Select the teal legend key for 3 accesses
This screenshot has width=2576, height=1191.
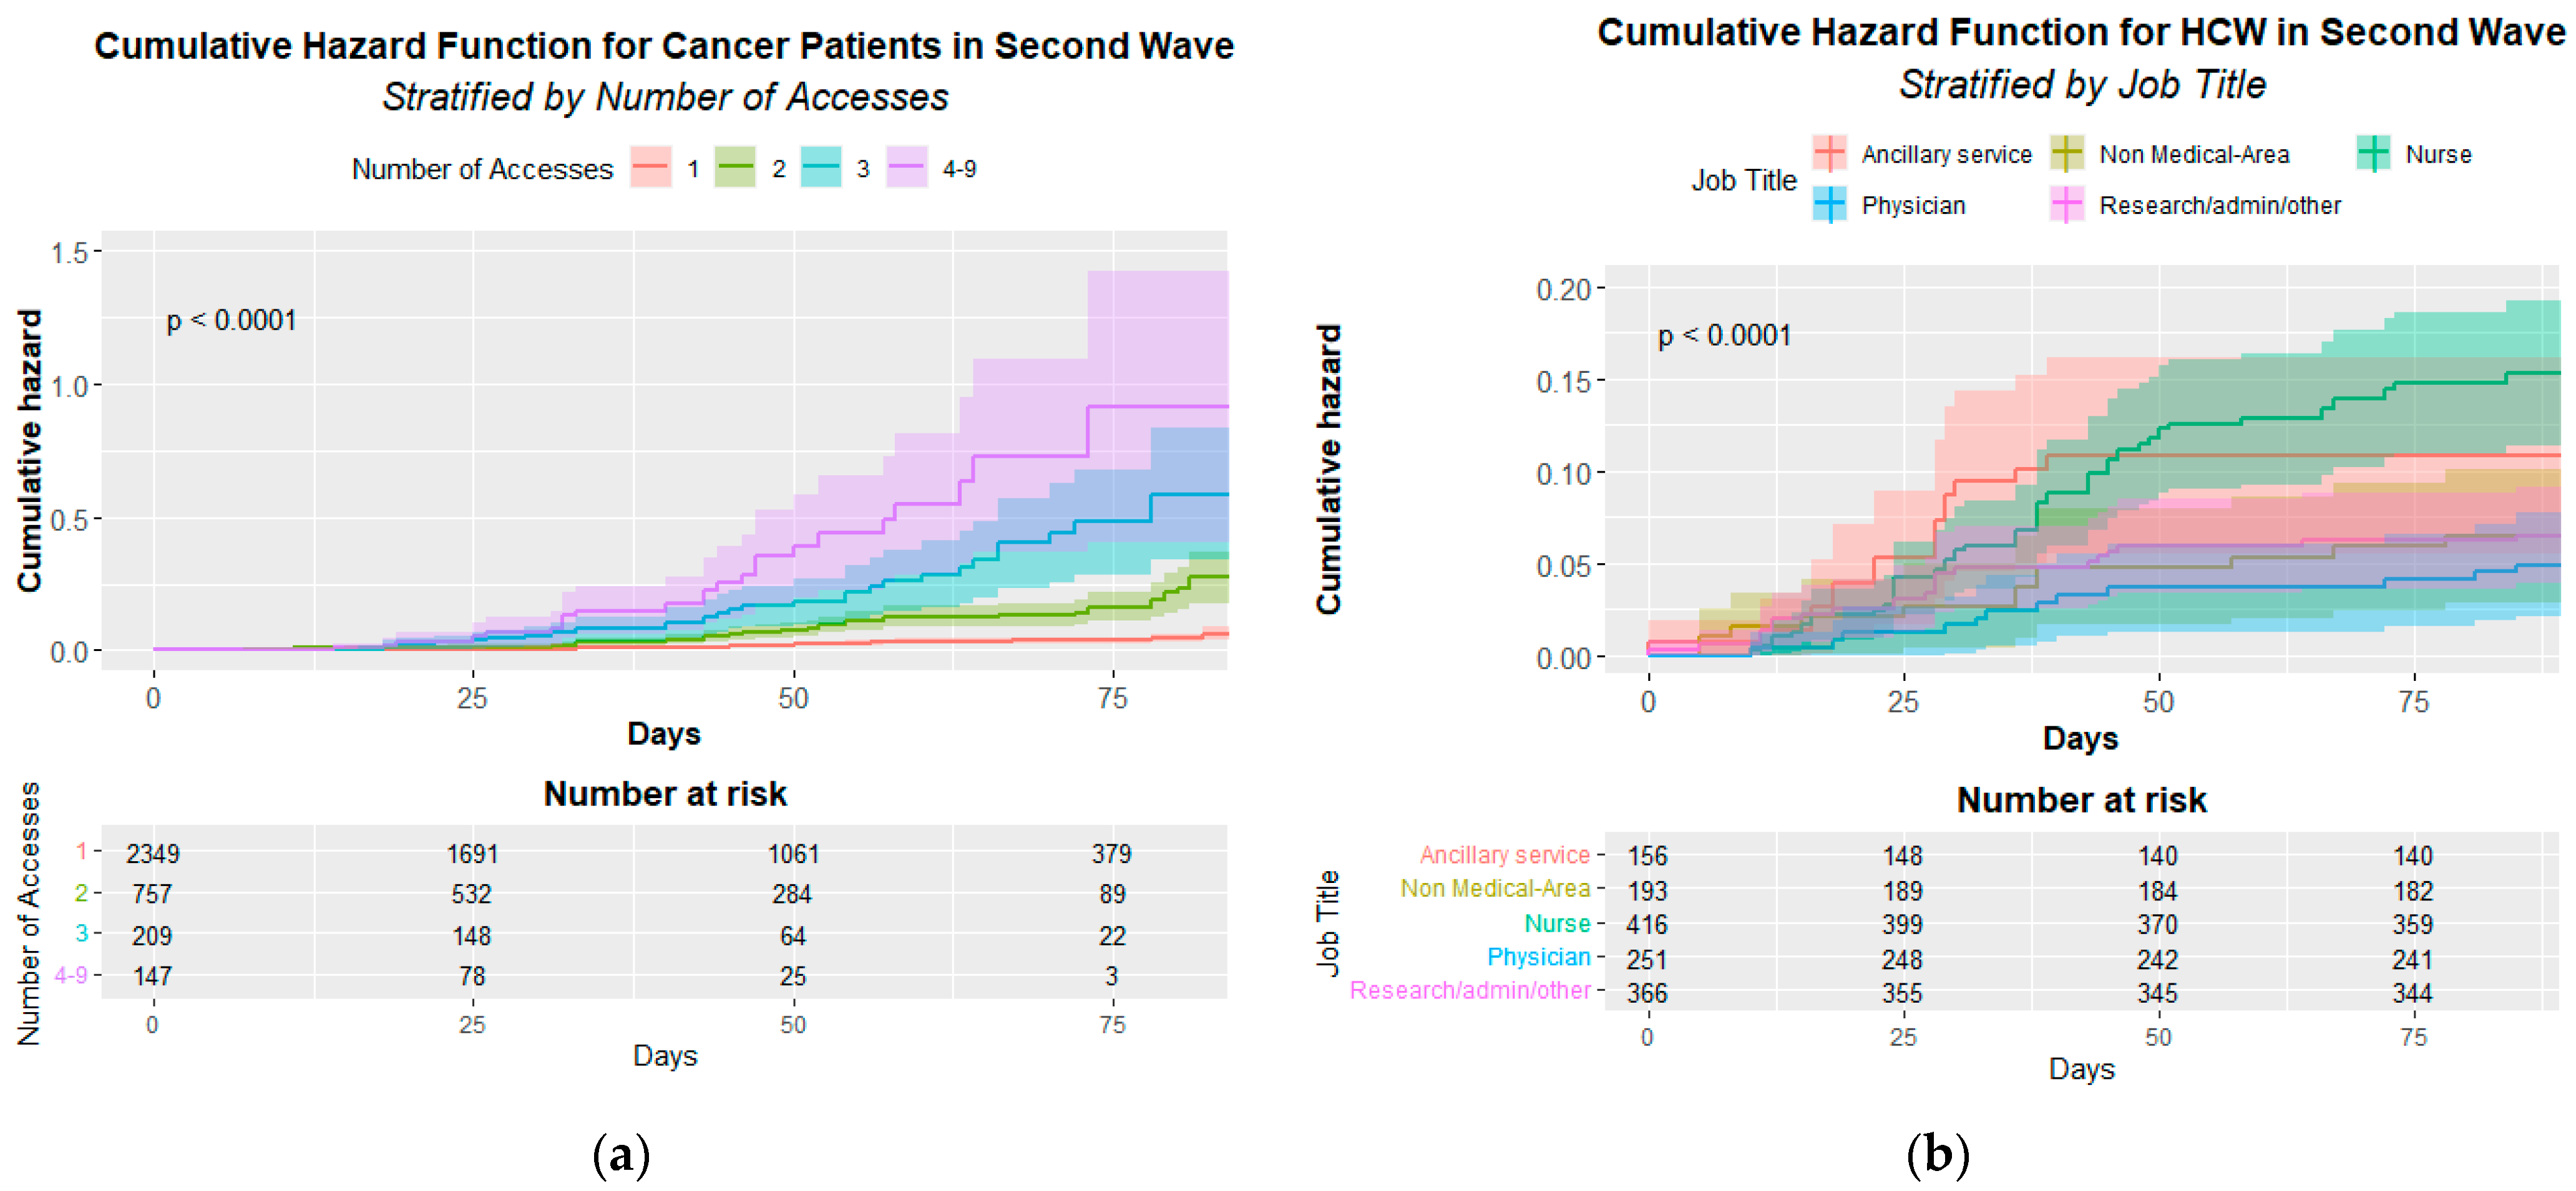click(x=821, y=168)
